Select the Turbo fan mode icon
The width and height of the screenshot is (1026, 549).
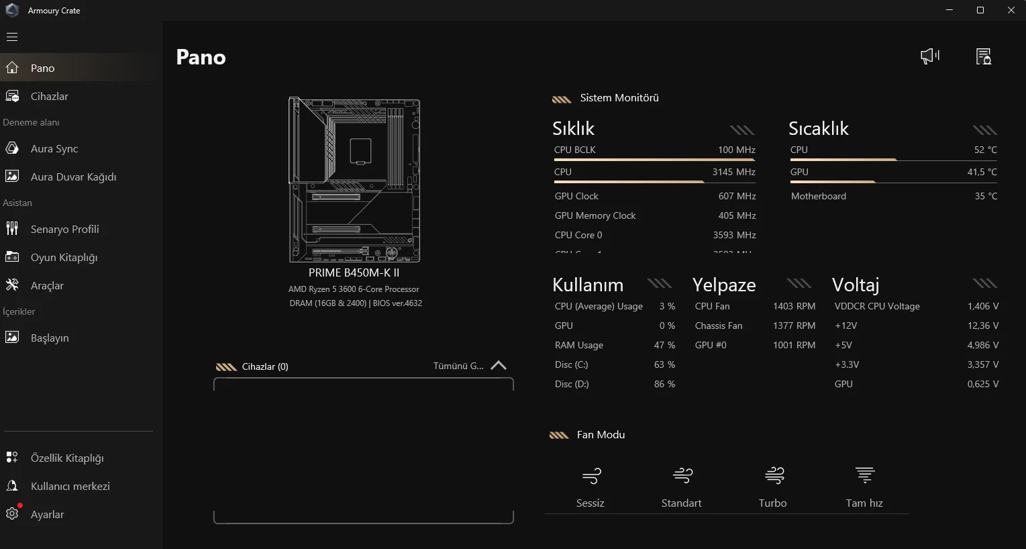point(774,476)
